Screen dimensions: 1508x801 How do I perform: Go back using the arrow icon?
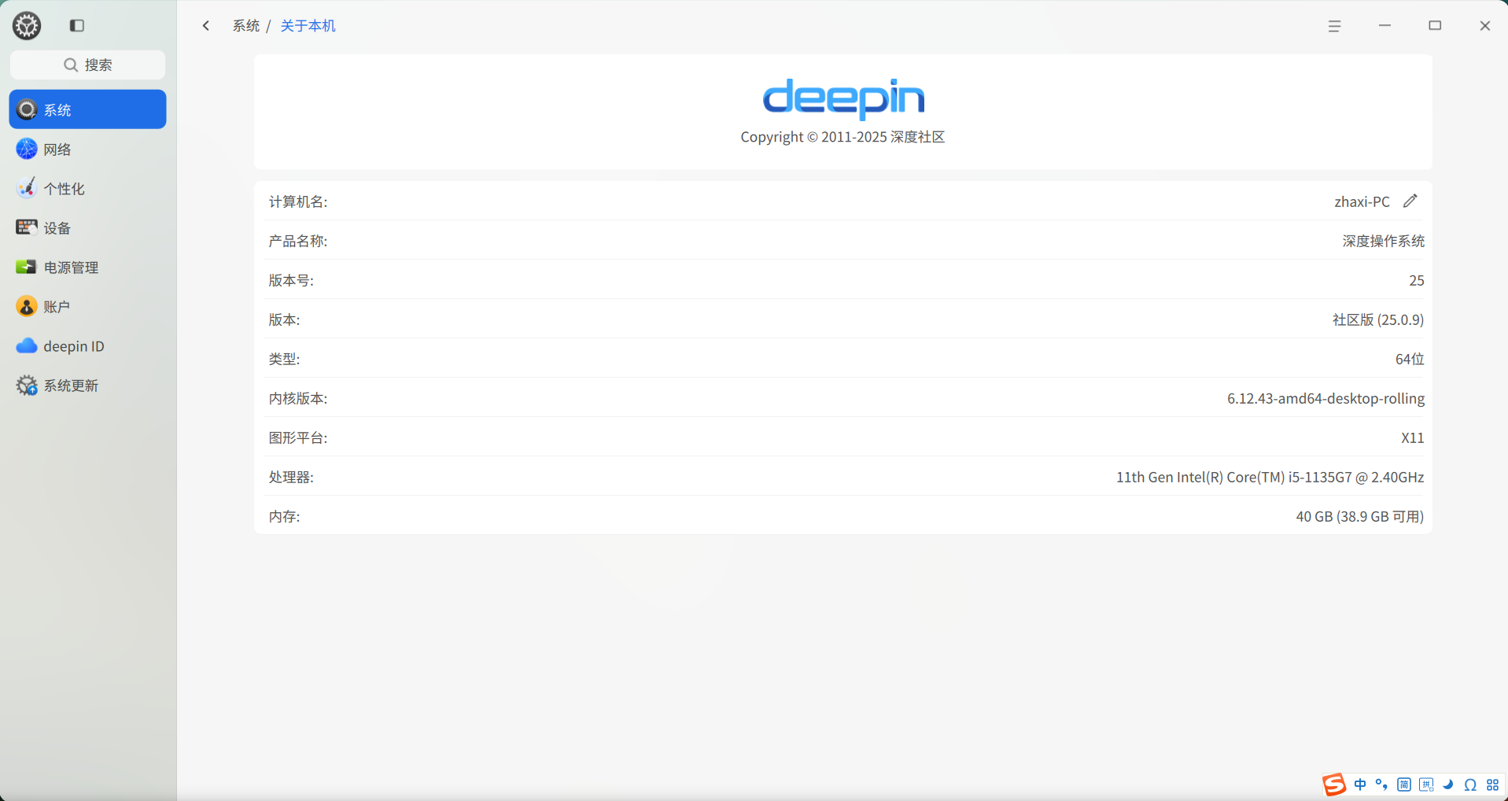click(x=206, y=26)
